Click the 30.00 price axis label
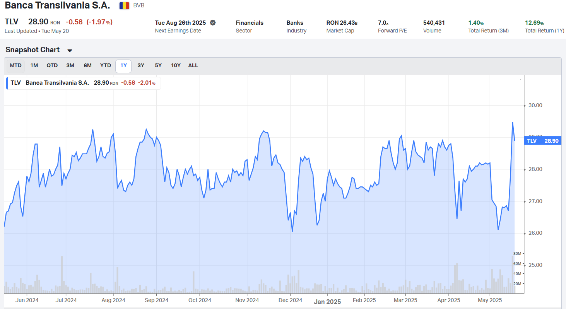 pos(535,105)
